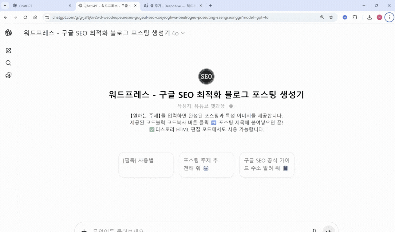Open the Chrome three-dot menu
395x232 pixels.
tap(389, 17)
